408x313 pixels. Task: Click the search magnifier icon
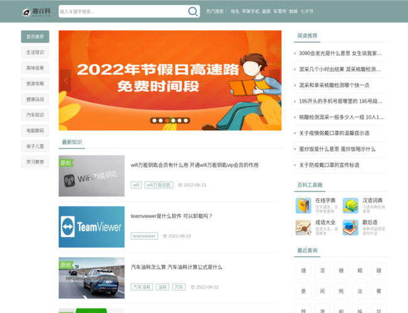click(x=193, y=11)
